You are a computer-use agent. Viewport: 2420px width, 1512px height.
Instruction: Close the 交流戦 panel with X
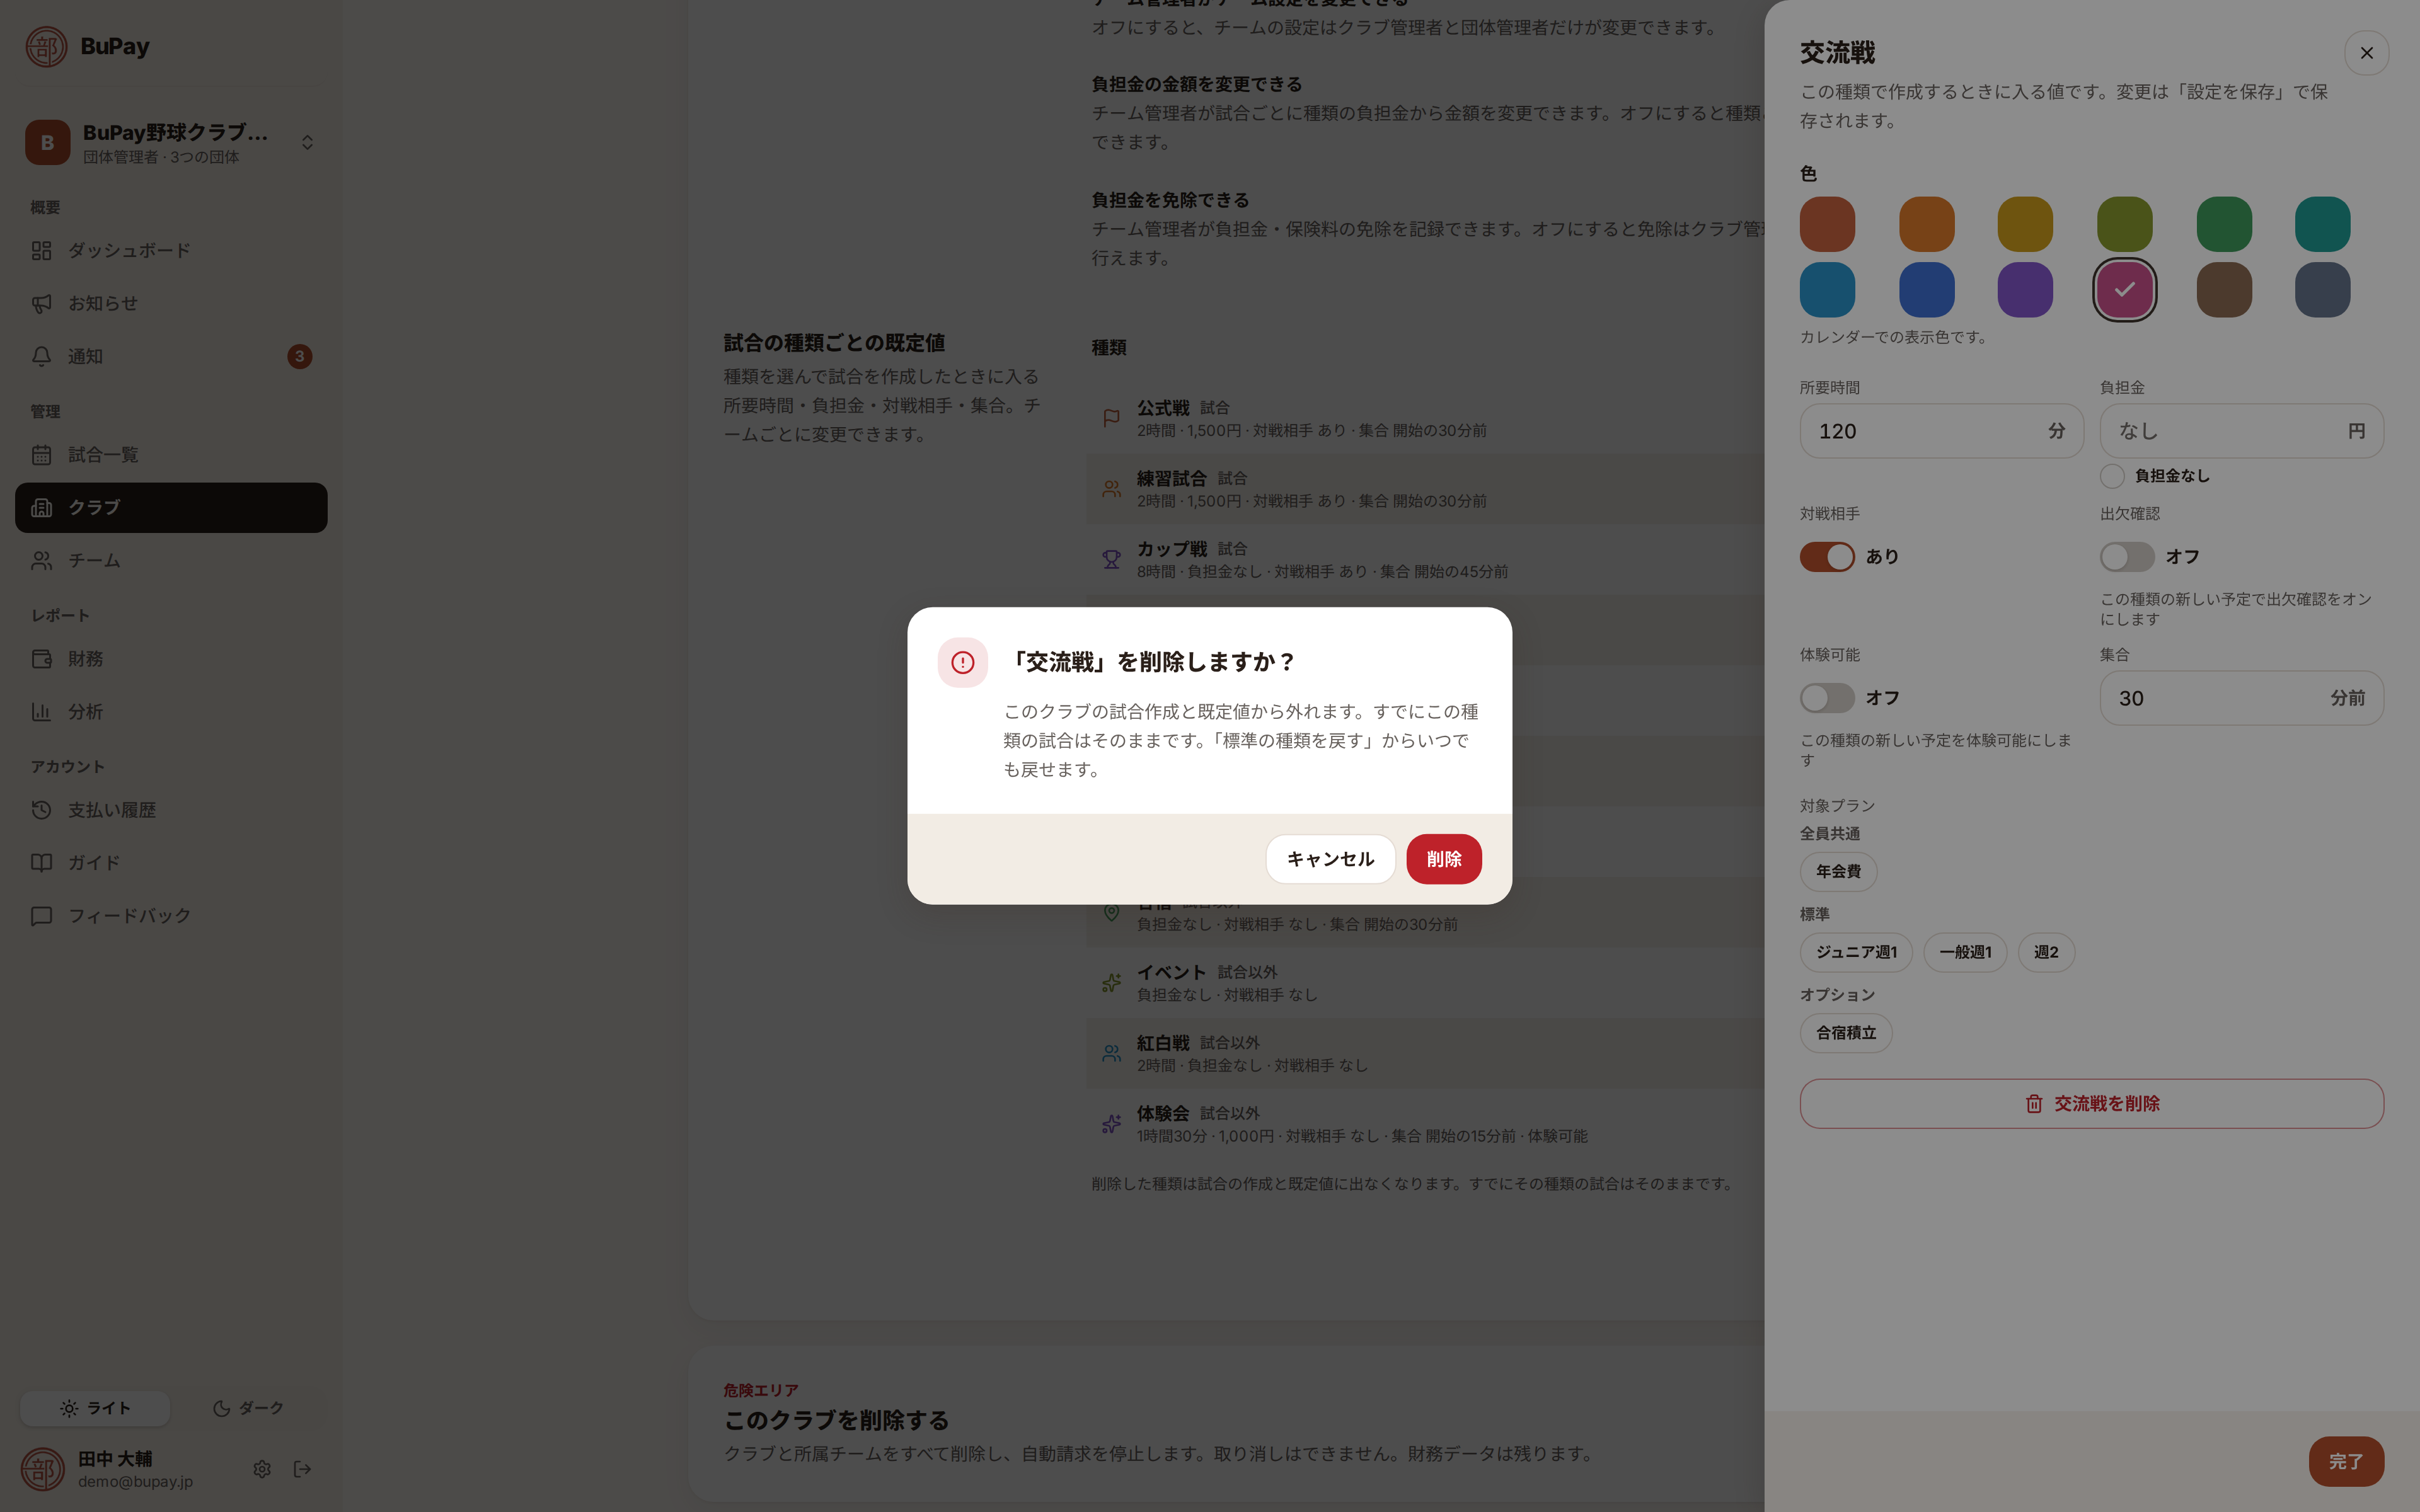point(2366,53)
